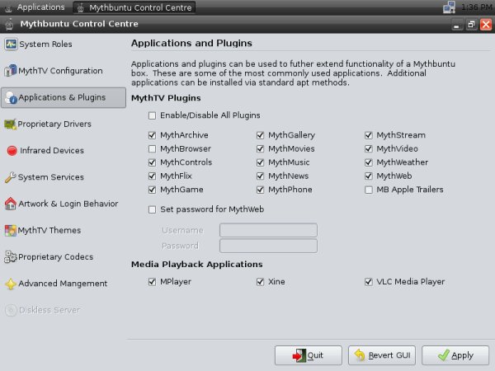This screenshot has height=371, width=495.
Task: Click the System Services wrench icon
Action: tap(11, 177)
